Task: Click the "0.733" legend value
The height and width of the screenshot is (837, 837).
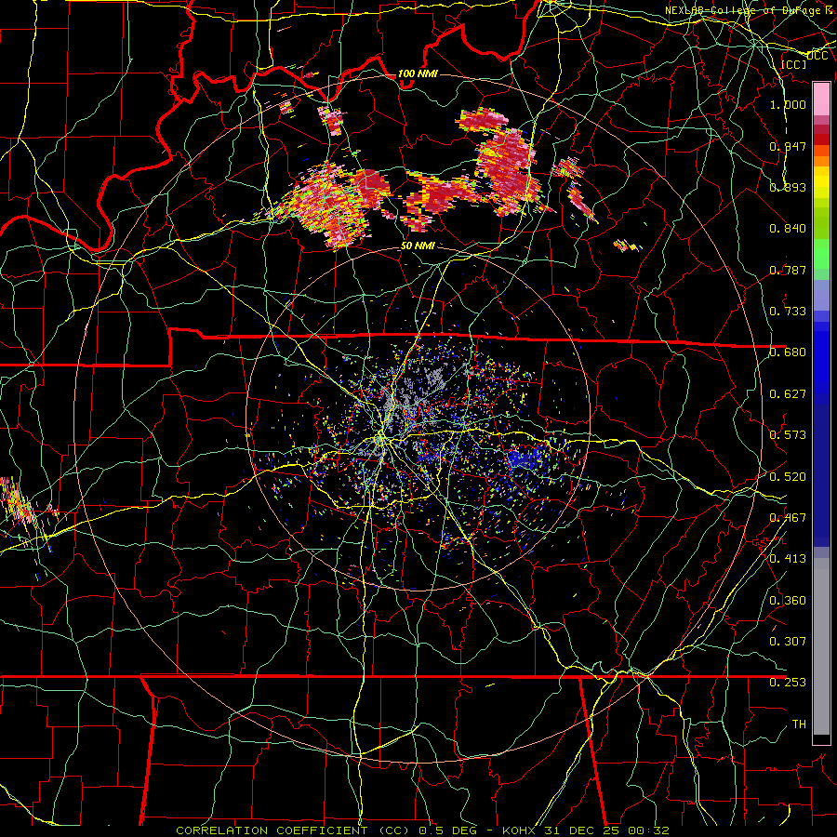Action: pyautogui.click(x=788, y=312)
